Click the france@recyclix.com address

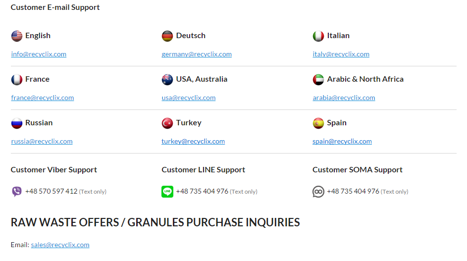click(x=43, y=98)
